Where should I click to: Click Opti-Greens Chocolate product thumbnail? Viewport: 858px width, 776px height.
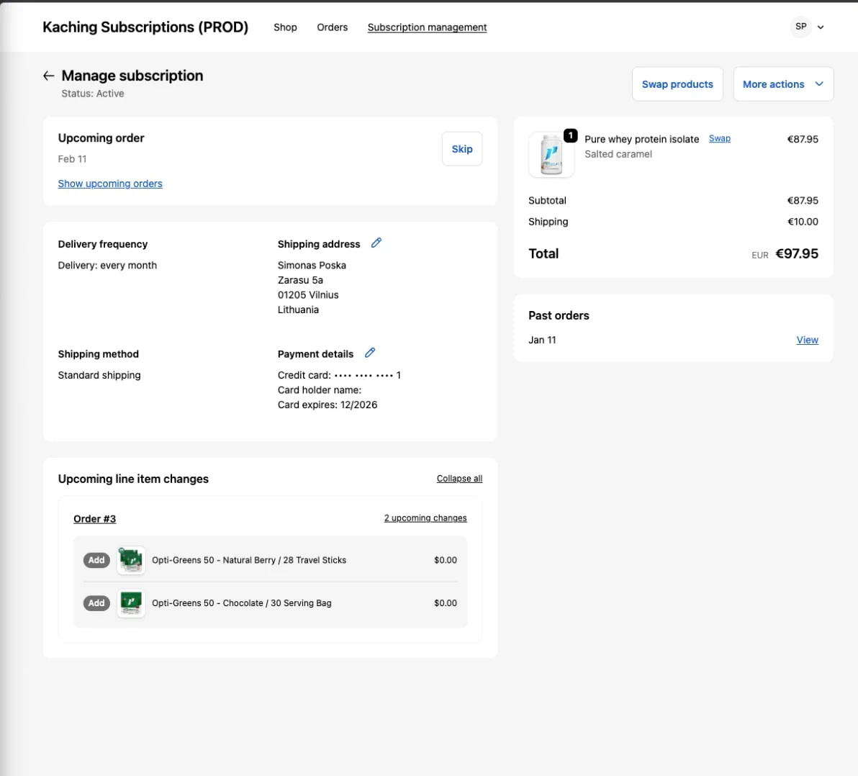[131, 603]
